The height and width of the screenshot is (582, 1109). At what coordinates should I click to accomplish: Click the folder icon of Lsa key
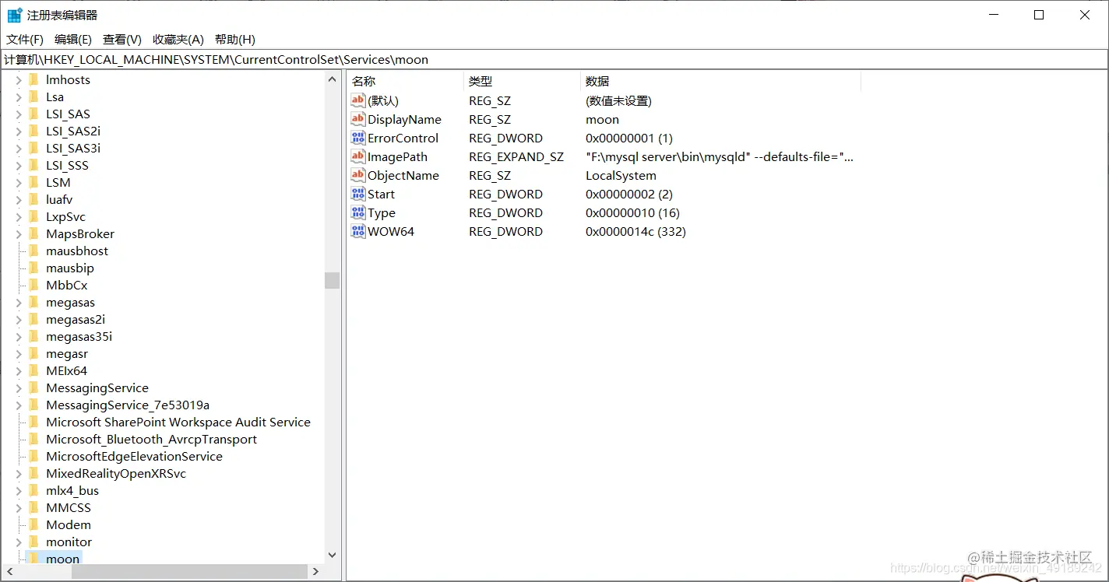33,96
